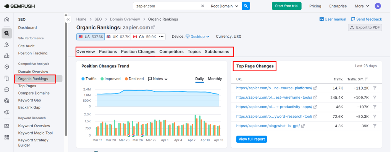Click Domain Overview in breadcrumb
391x152 pixels.
(125, 19)
